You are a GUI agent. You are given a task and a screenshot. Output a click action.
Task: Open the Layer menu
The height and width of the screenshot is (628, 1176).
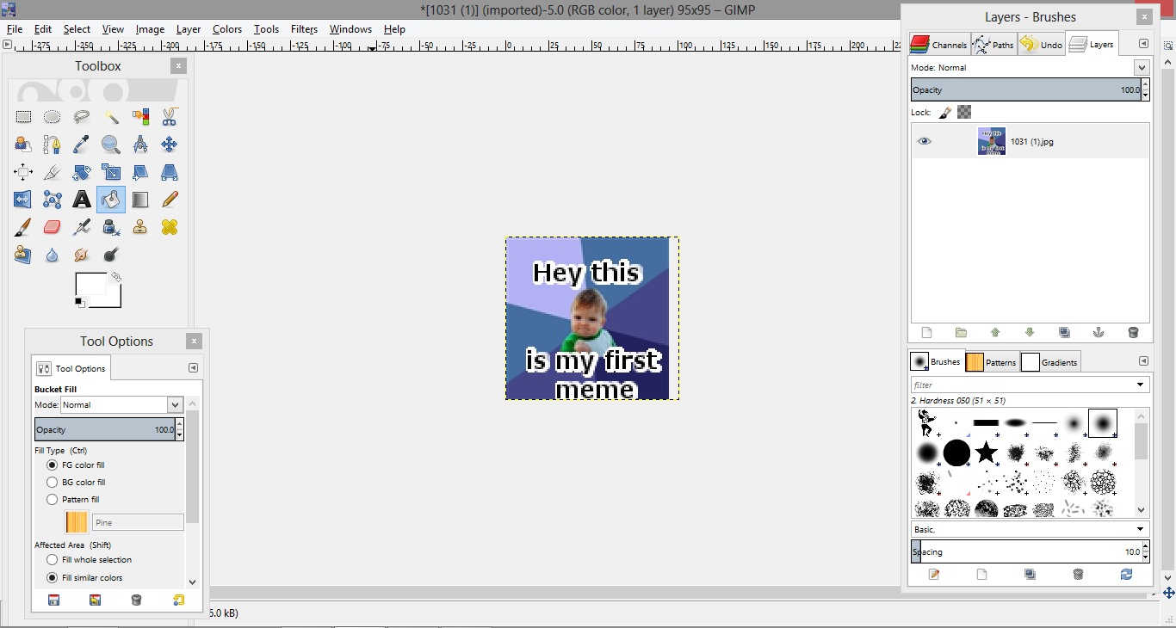[x=189, y=28]
